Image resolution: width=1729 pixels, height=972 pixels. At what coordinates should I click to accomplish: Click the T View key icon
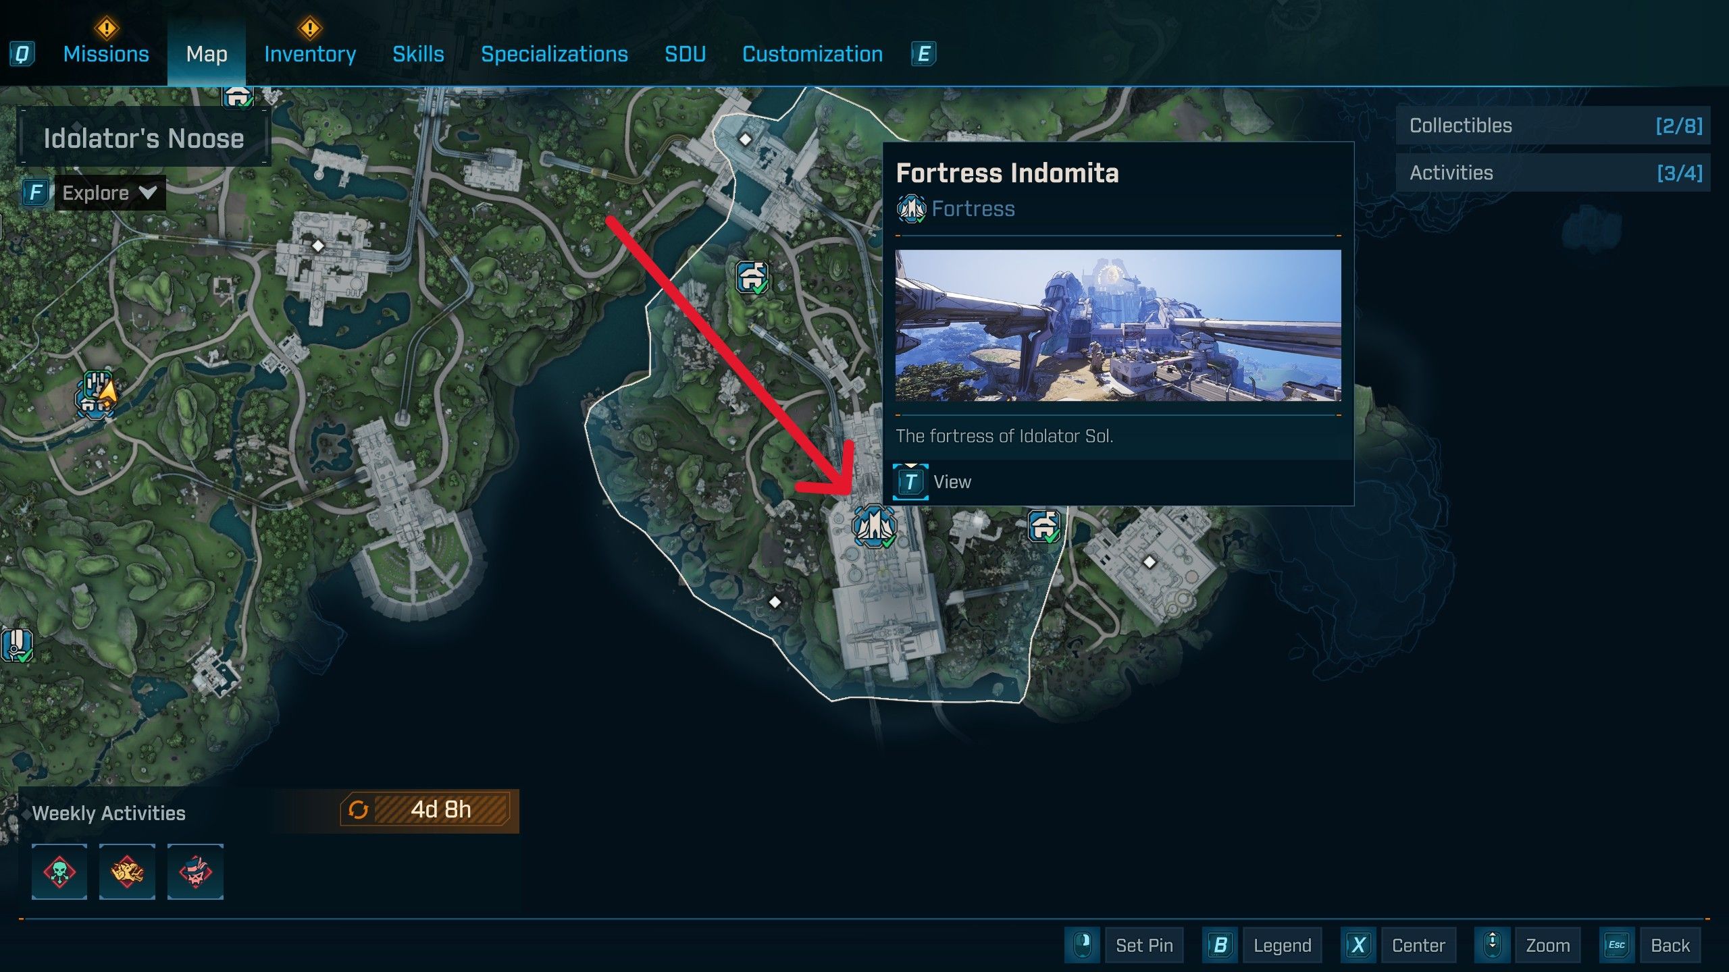(910, 482)
